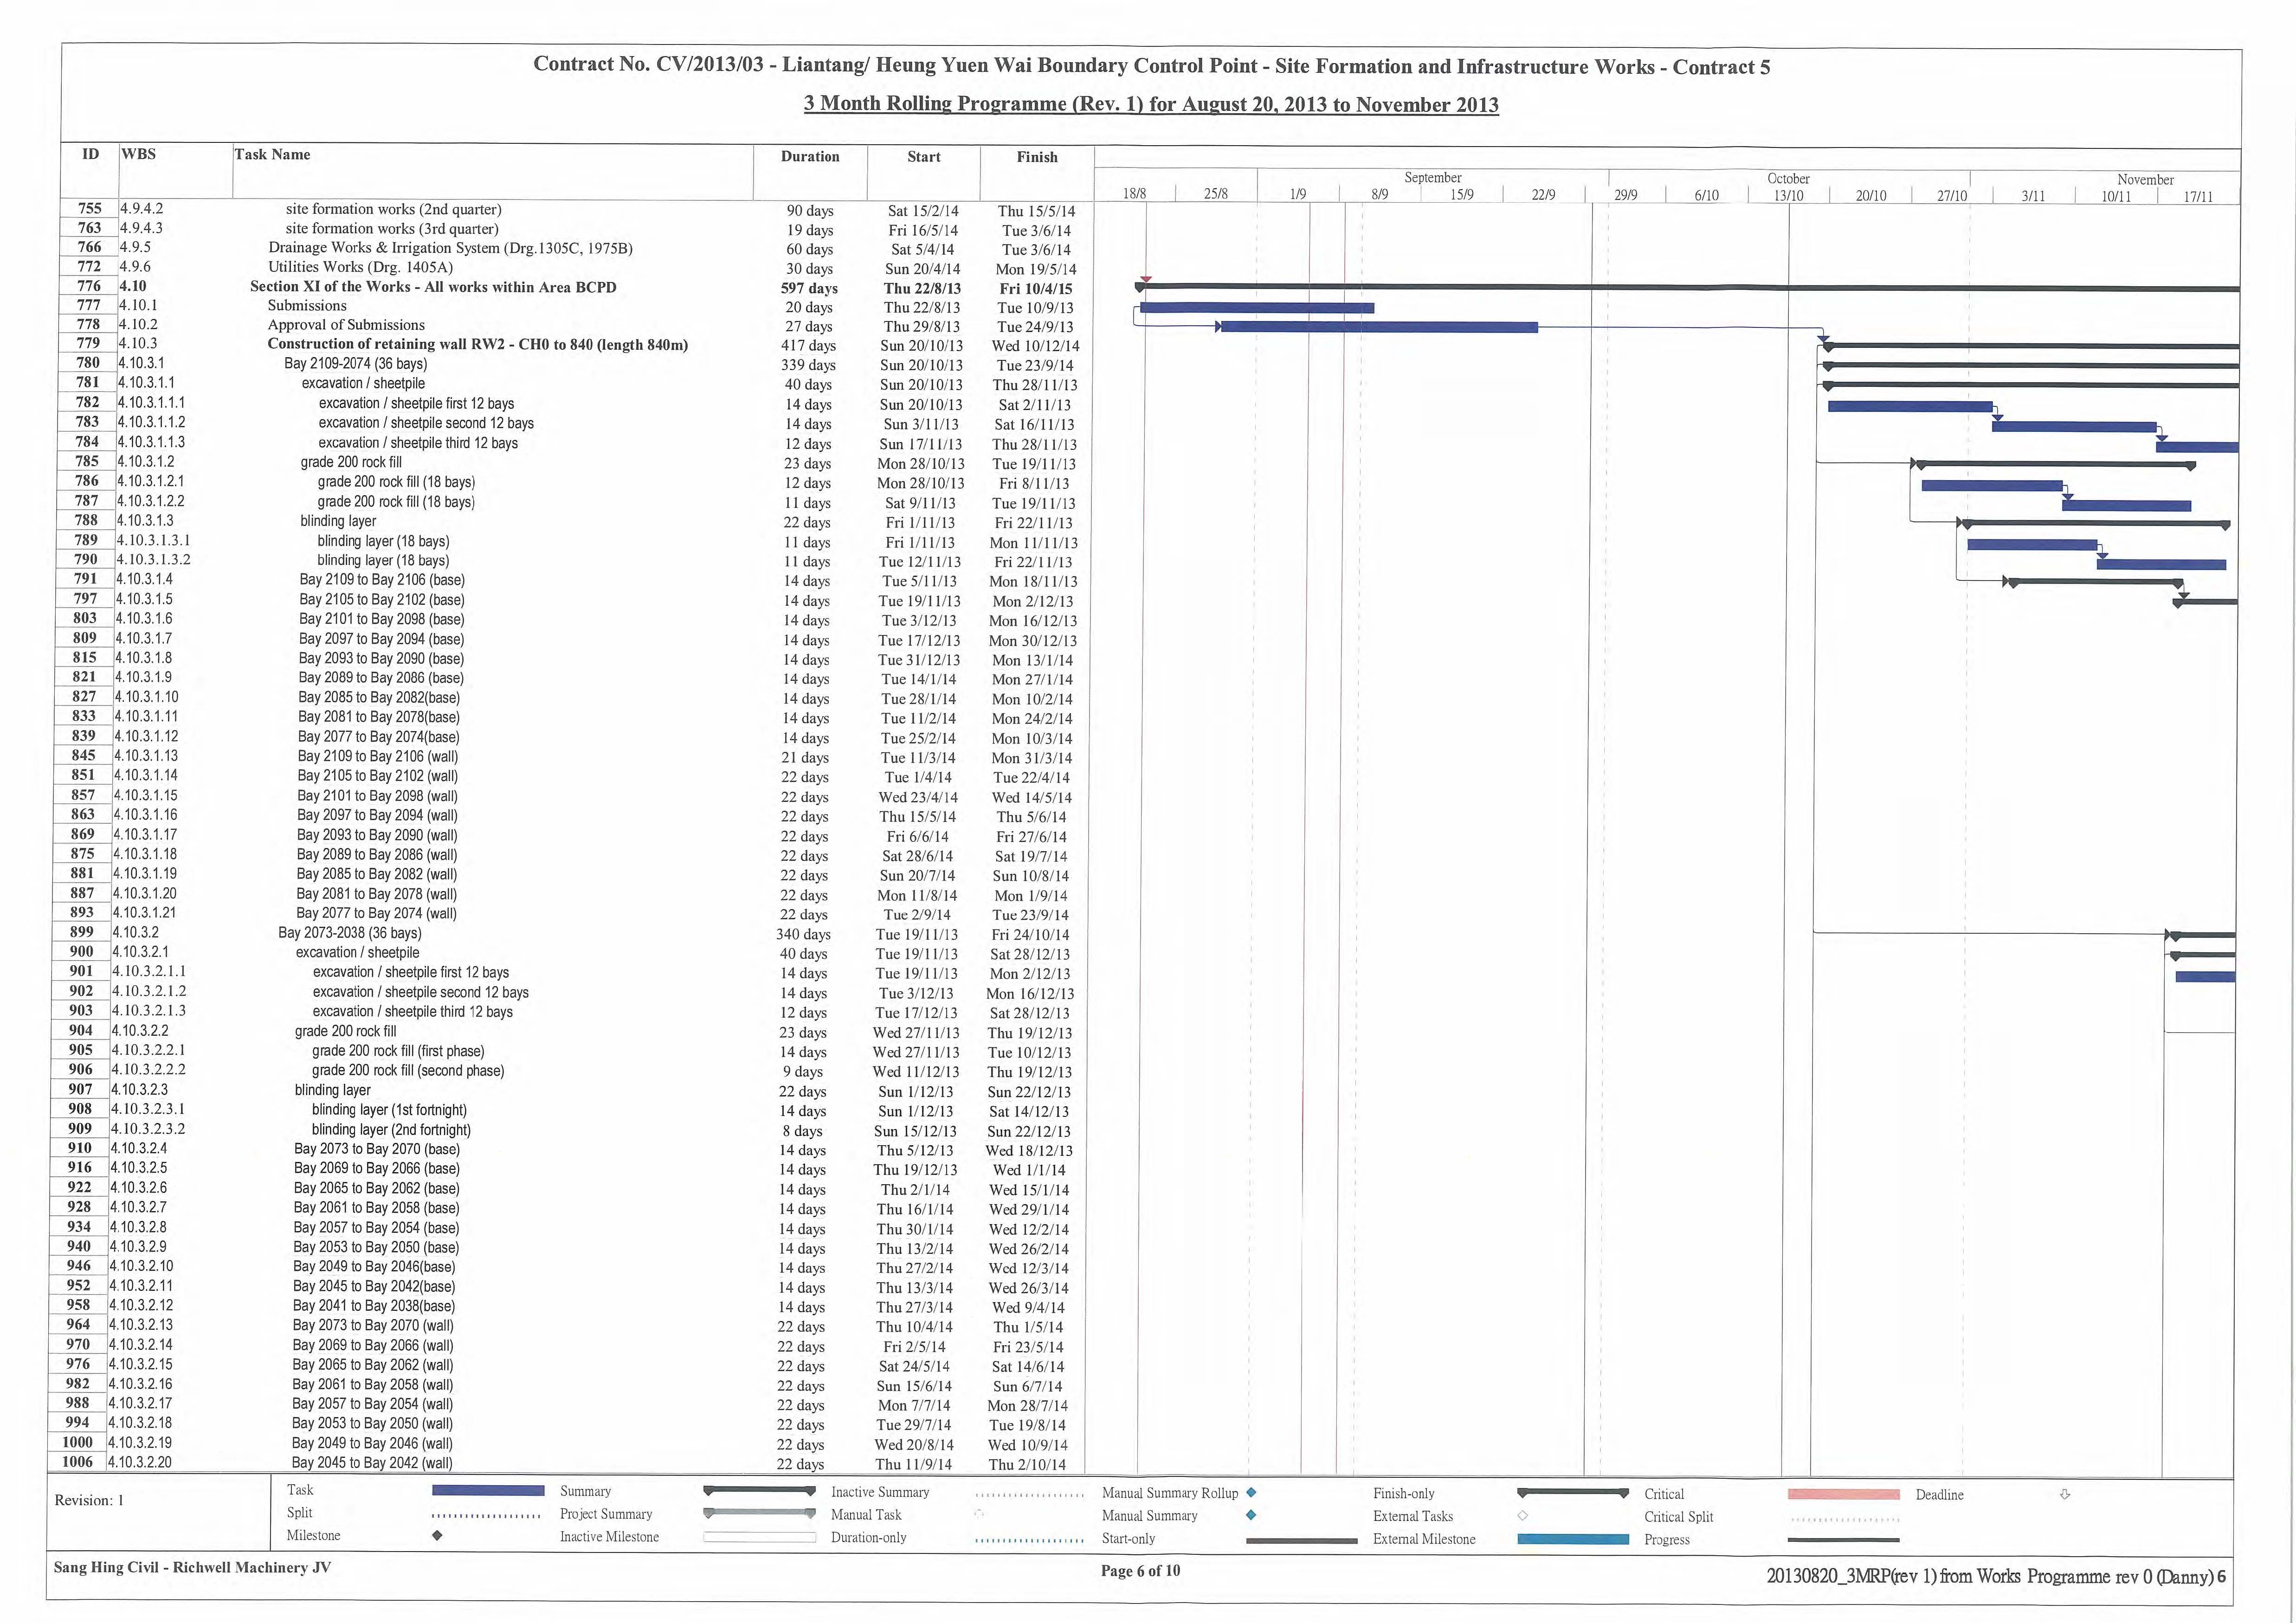Click the Task Name column header
The image size is (2296, 1623).
click(x=272, y=154)
